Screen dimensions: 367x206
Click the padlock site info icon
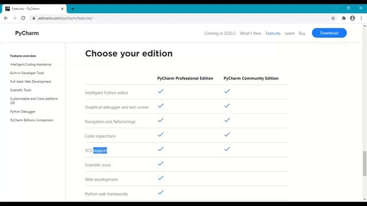(x=34, y=18)
